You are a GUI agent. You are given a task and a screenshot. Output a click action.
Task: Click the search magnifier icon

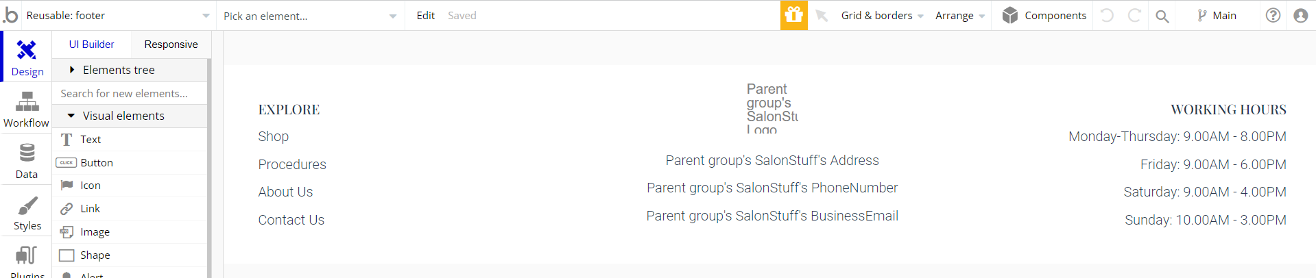click(1162, 16)
